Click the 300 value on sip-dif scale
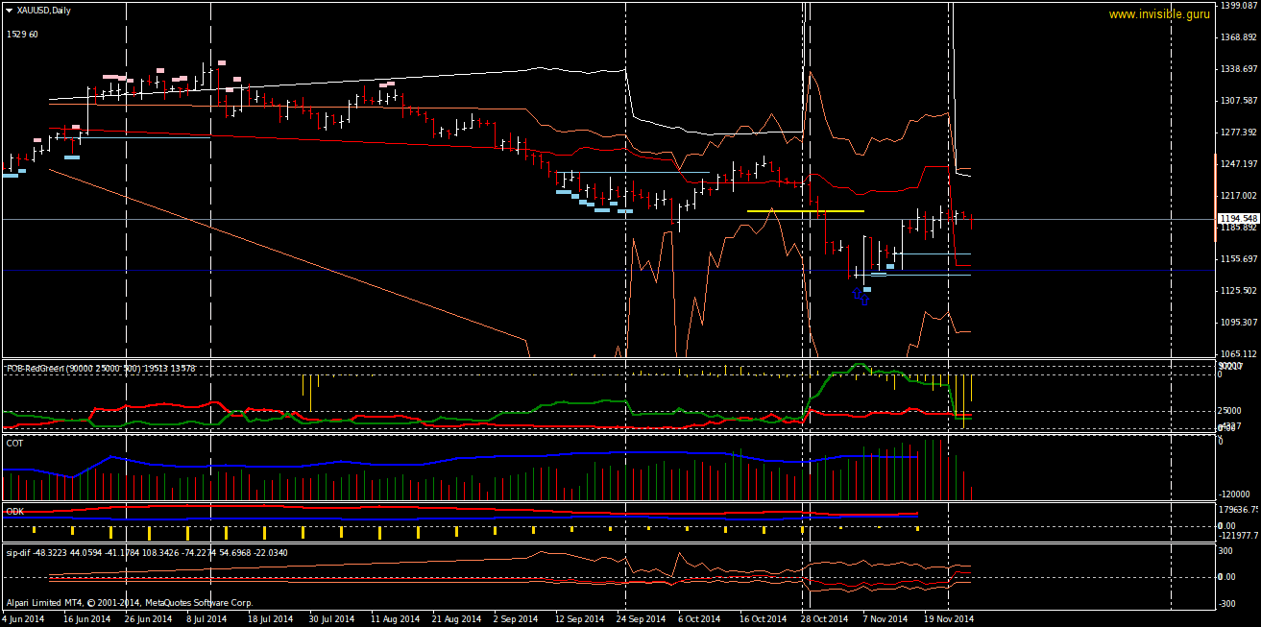This screenshot has width=1261, height=627. [1225, 551]
